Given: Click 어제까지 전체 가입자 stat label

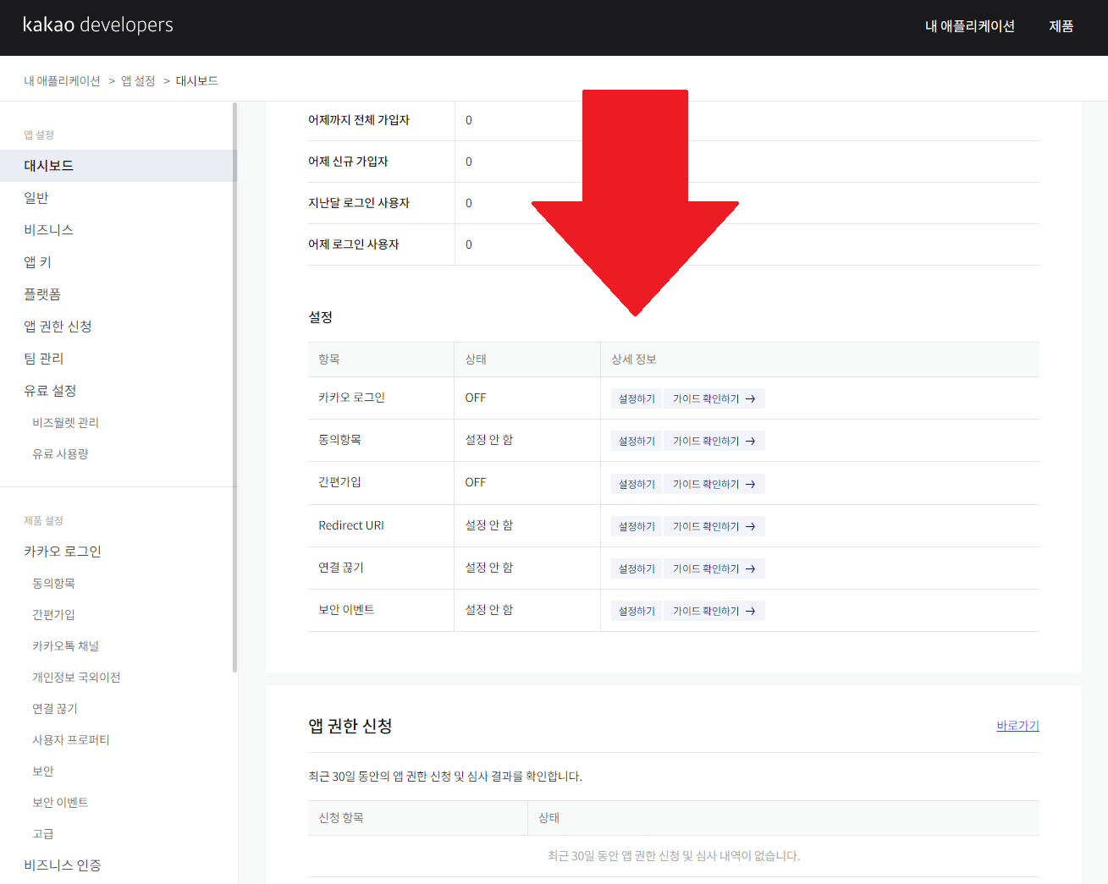Looking at the screenshot, I should tap(359, 120).
